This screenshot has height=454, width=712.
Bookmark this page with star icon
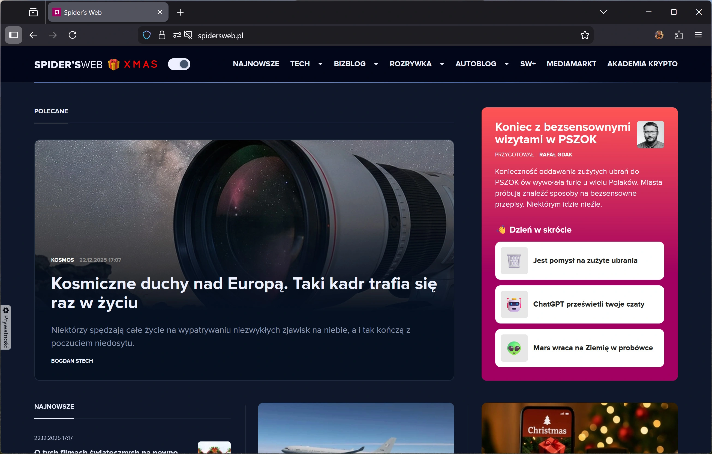click(585, 35)
